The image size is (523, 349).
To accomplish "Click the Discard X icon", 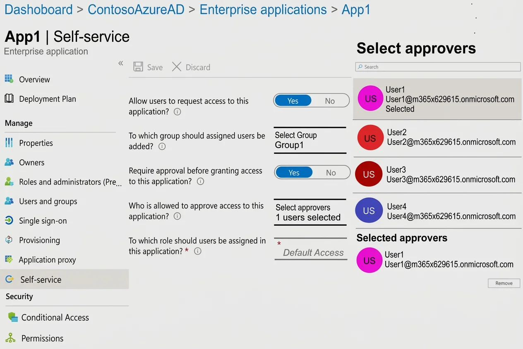I will [177, 67].
